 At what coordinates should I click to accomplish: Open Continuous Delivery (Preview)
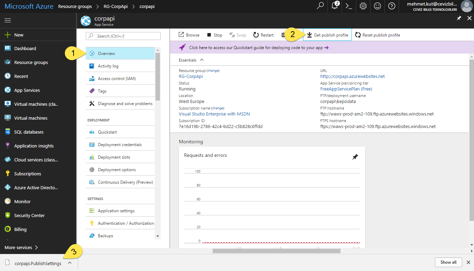120,182
